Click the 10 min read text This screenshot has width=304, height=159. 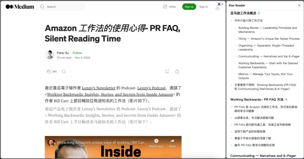pos(64,58)
